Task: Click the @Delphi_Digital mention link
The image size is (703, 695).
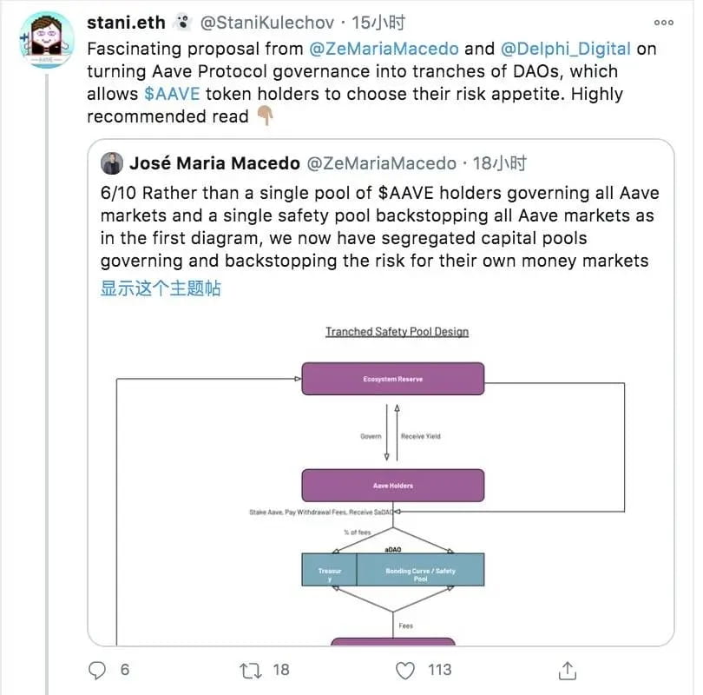Action: tap(565, 49)
